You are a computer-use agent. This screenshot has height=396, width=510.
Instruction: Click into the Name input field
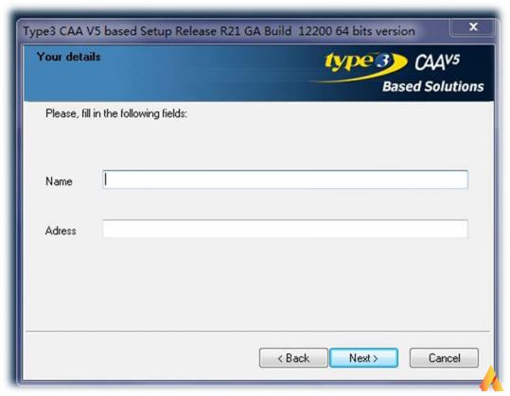(285, 180)
